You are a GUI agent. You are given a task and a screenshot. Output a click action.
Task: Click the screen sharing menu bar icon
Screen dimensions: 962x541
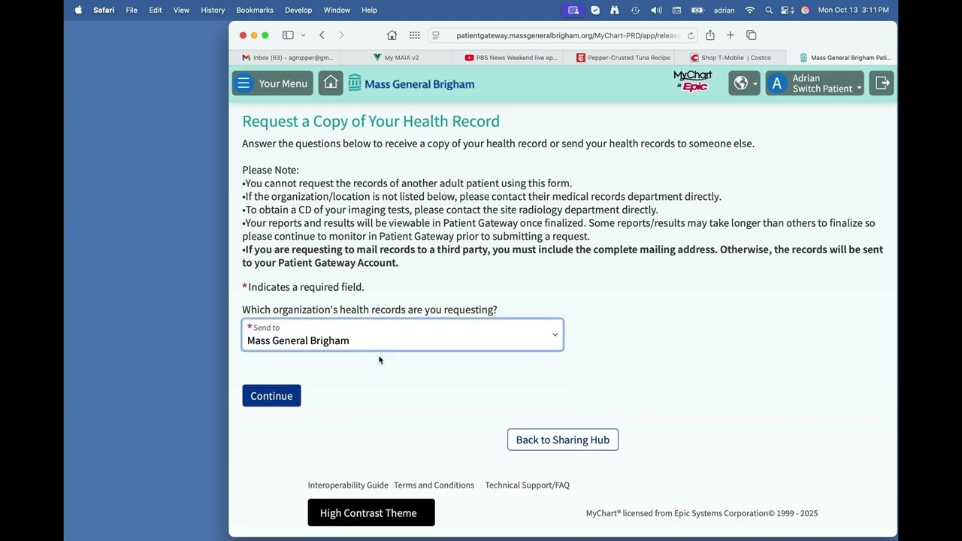(x=573, y=10)
